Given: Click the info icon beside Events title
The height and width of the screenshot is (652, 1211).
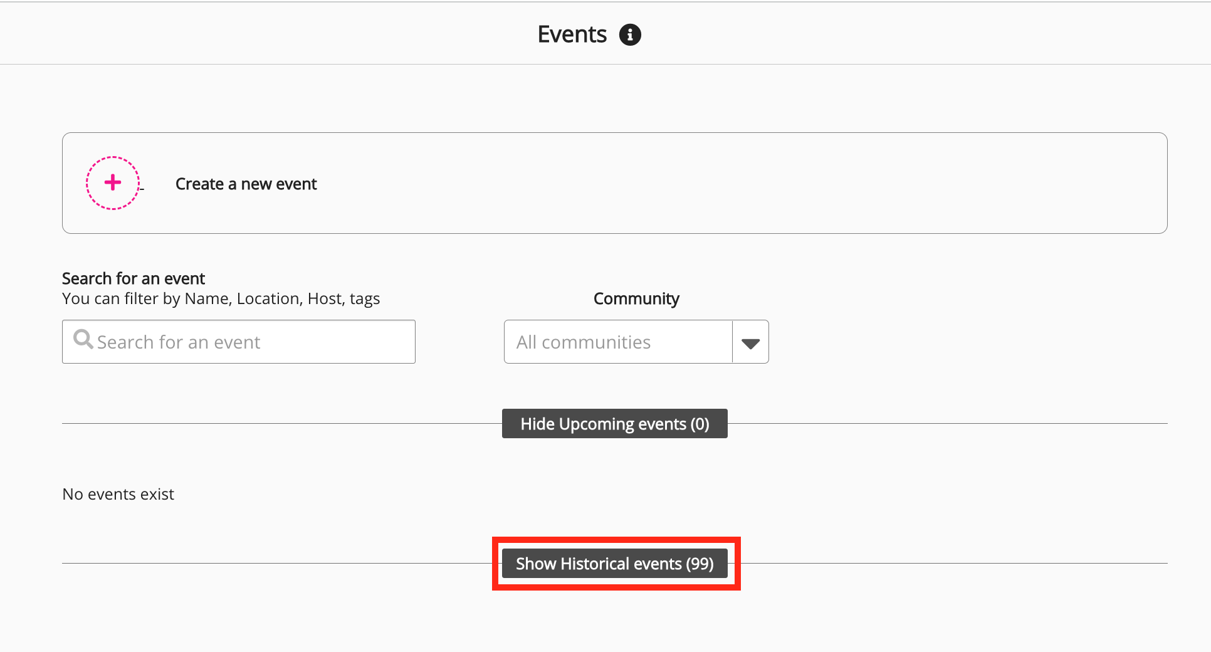Looking at the screenshot, I should point(630,34).
